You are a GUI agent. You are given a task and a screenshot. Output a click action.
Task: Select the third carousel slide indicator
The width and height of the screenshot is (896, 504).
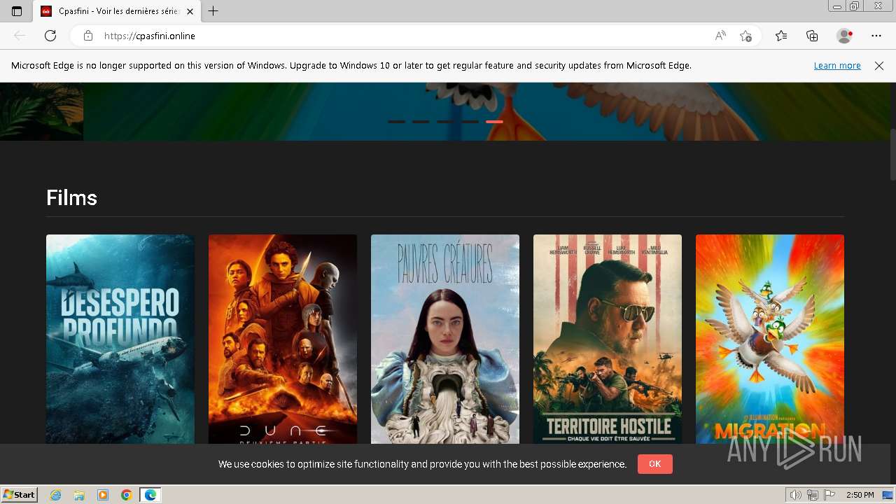tap(445, 122)
